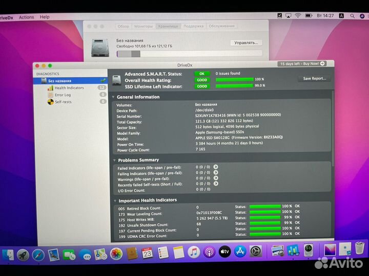
Task: Open Apple TV from the Dock
Action: click(x=224, y=252)
